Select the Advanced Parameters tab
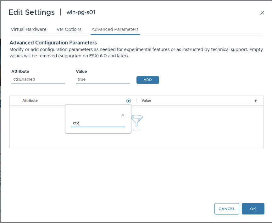Image resolution: width=272 pixels, height=223 pixels. click(115, 29)
